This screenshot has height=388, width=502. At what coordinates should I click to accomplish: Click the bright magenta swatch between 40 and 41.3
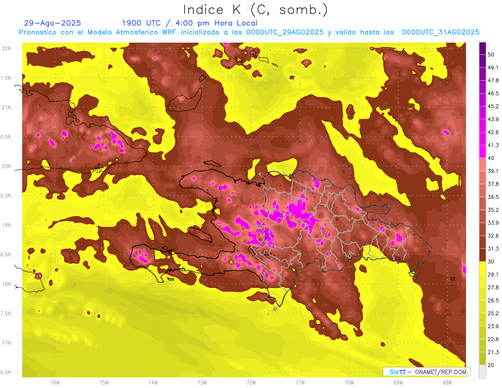(482, 152)
